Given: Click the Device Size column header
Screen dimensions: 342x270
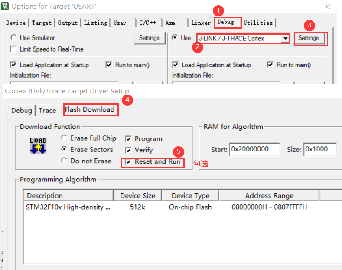Looking at the screenshot, I should (138, 195).
